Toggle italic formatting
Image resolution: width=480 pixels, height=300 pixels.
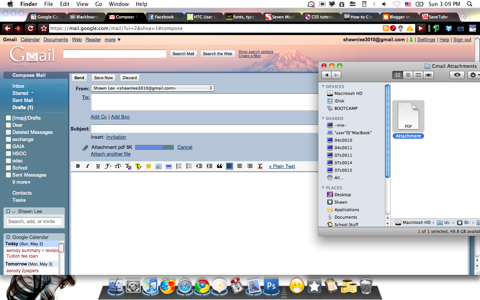pyautogui.click(x=87, y=166)
